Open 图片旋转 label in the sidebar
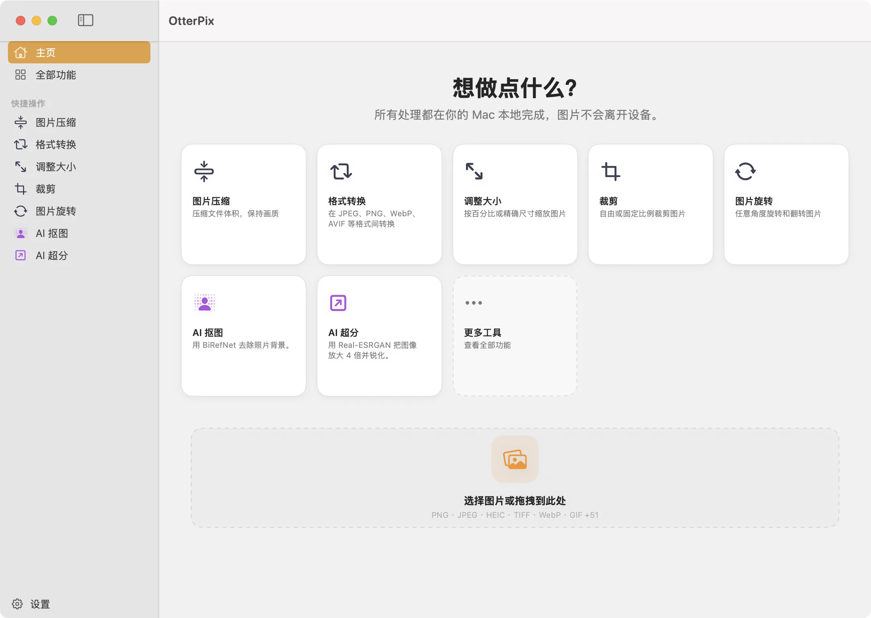 click(56, 211)
